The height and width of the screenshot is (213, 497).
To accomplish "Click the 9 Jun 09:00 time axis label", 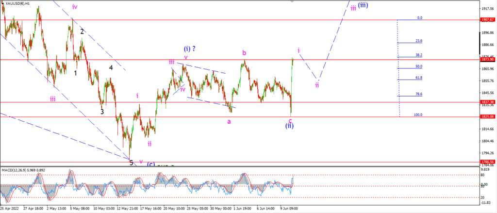I will 288,209.
